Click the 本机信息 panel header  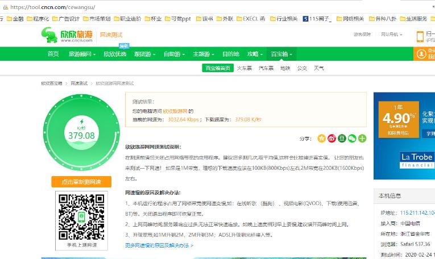(404, 196)
